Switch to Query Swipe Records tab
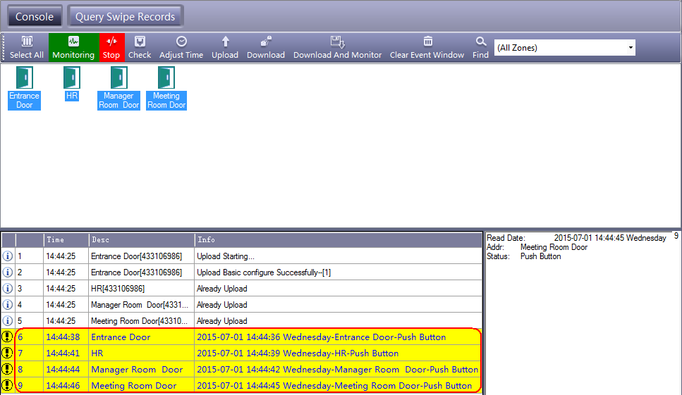Screen dimensions: 682x395 point(126,17)
